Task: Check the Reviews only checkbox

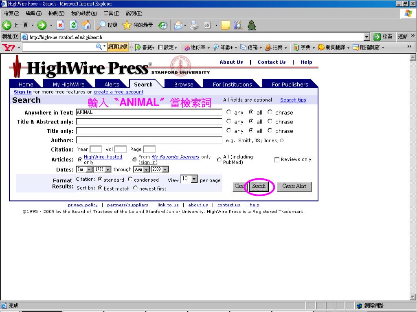Action: [277, 160]
